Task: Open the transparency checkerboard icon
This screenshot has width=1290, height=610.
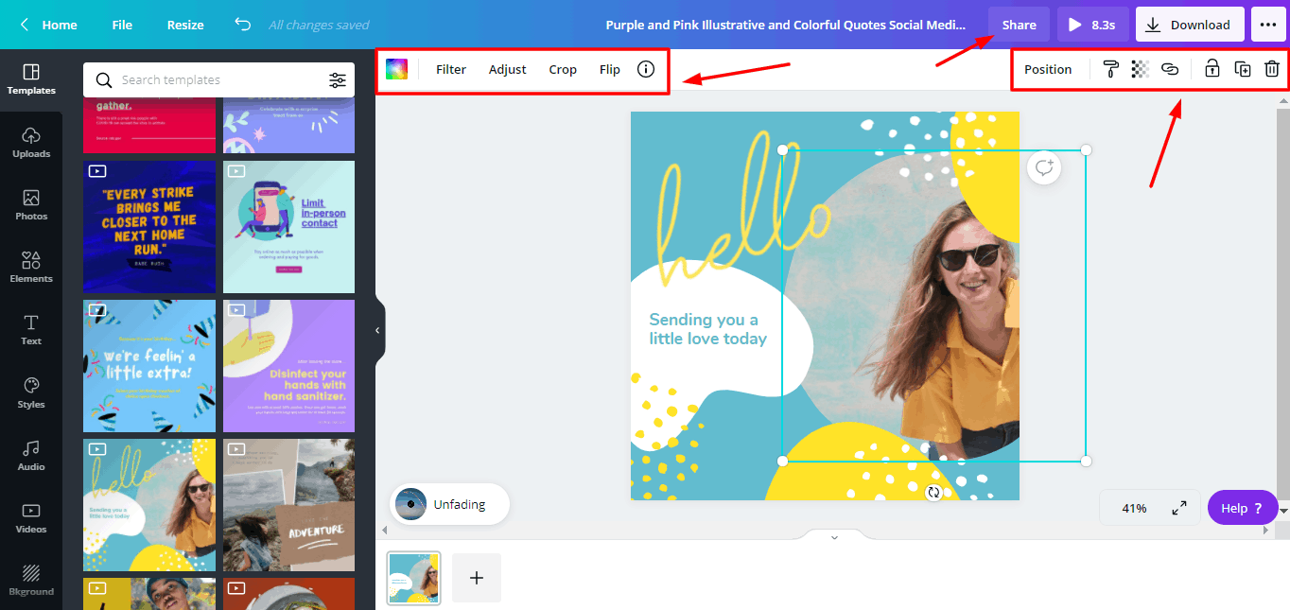Action: 1141,69
